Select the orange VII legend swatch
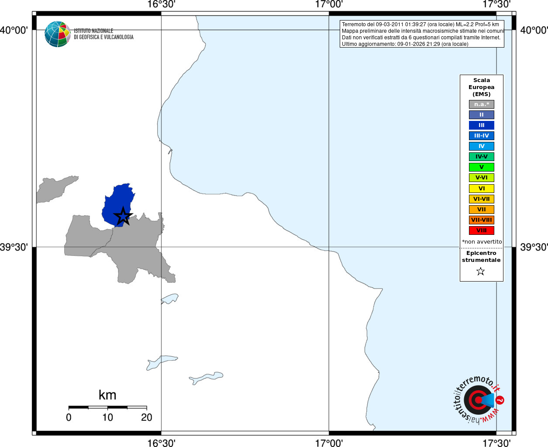Screen dimensions: 548x447 pyautogui.click(x=482, y=210)
